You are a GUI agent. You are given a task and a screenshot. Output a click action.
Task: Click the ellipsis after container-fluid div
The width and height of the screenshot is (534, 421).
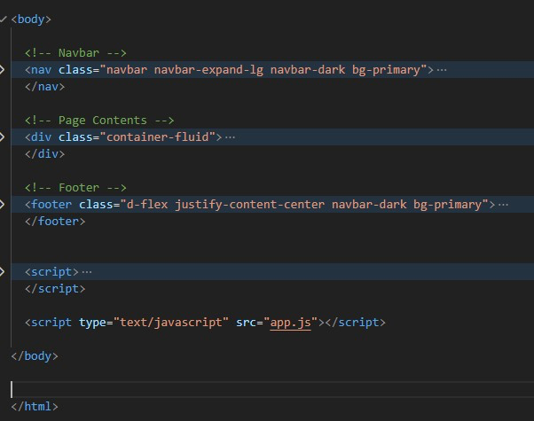[x=230, y=137]
